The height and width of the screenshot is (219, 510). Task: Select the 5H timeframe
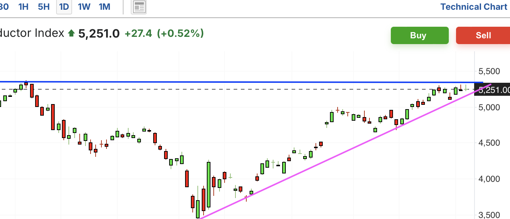pyautogui.click(x=44, y=7)
